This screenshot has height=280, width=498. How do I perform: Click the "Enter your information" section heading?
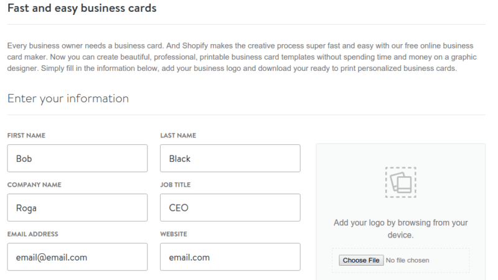point(68,98)
